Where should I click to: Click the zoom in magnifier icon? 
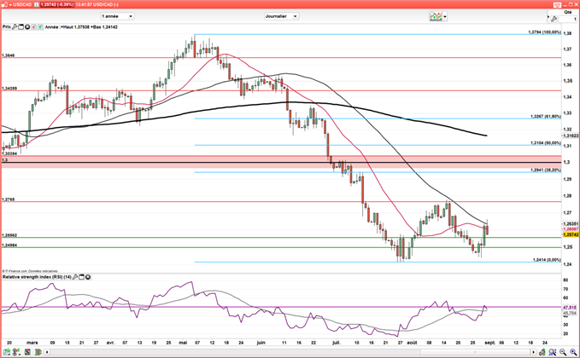point(573,352)
